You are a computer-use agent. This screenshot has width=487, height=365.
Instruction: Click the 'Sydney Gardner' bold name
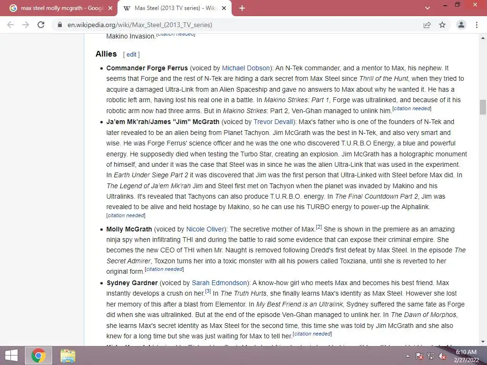(132, 283)
